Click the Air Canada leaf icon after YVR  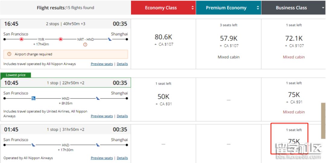pyautogui.click(x=61, y=39)
